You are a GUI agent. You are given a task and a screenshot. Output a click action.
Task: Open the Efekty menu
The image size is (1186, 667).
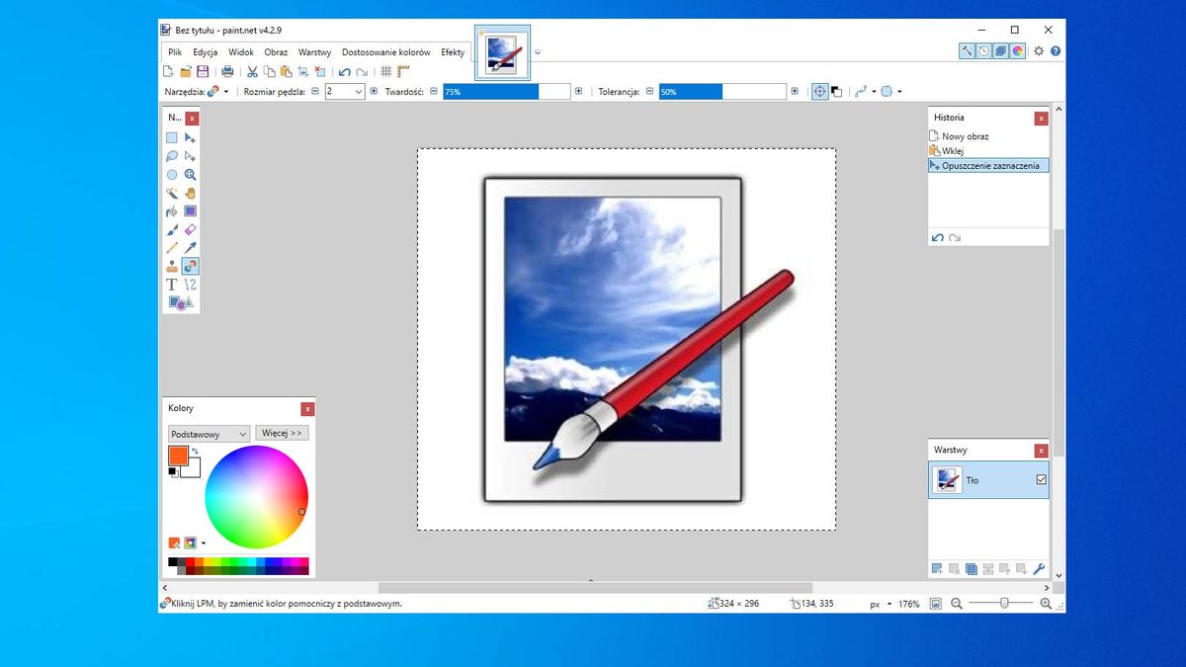click(x=453, y=51)
